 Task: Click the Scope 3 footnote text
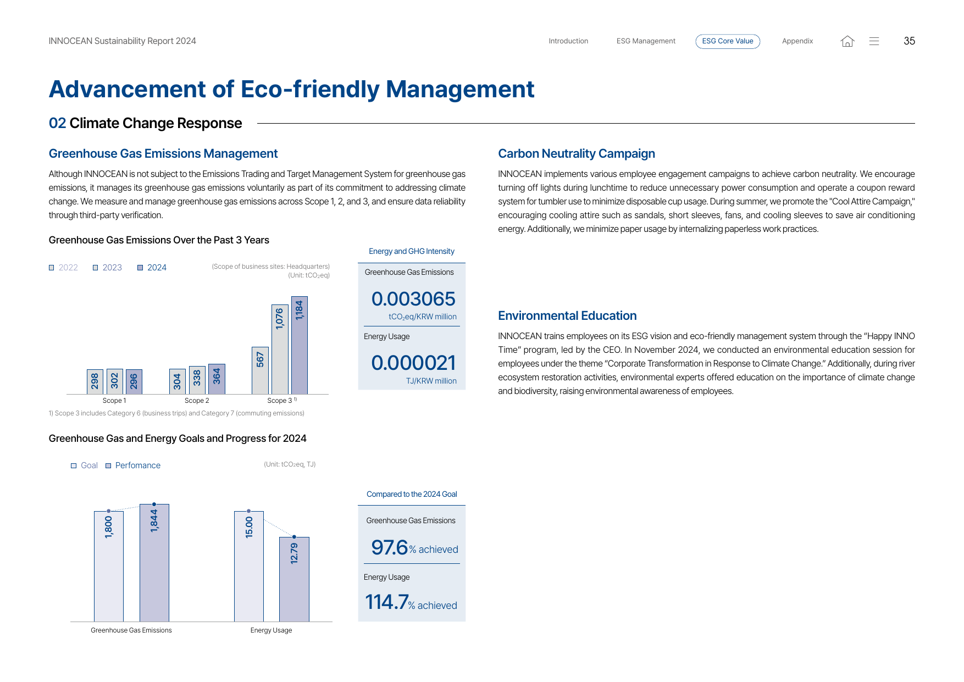(x=176, y=413)
